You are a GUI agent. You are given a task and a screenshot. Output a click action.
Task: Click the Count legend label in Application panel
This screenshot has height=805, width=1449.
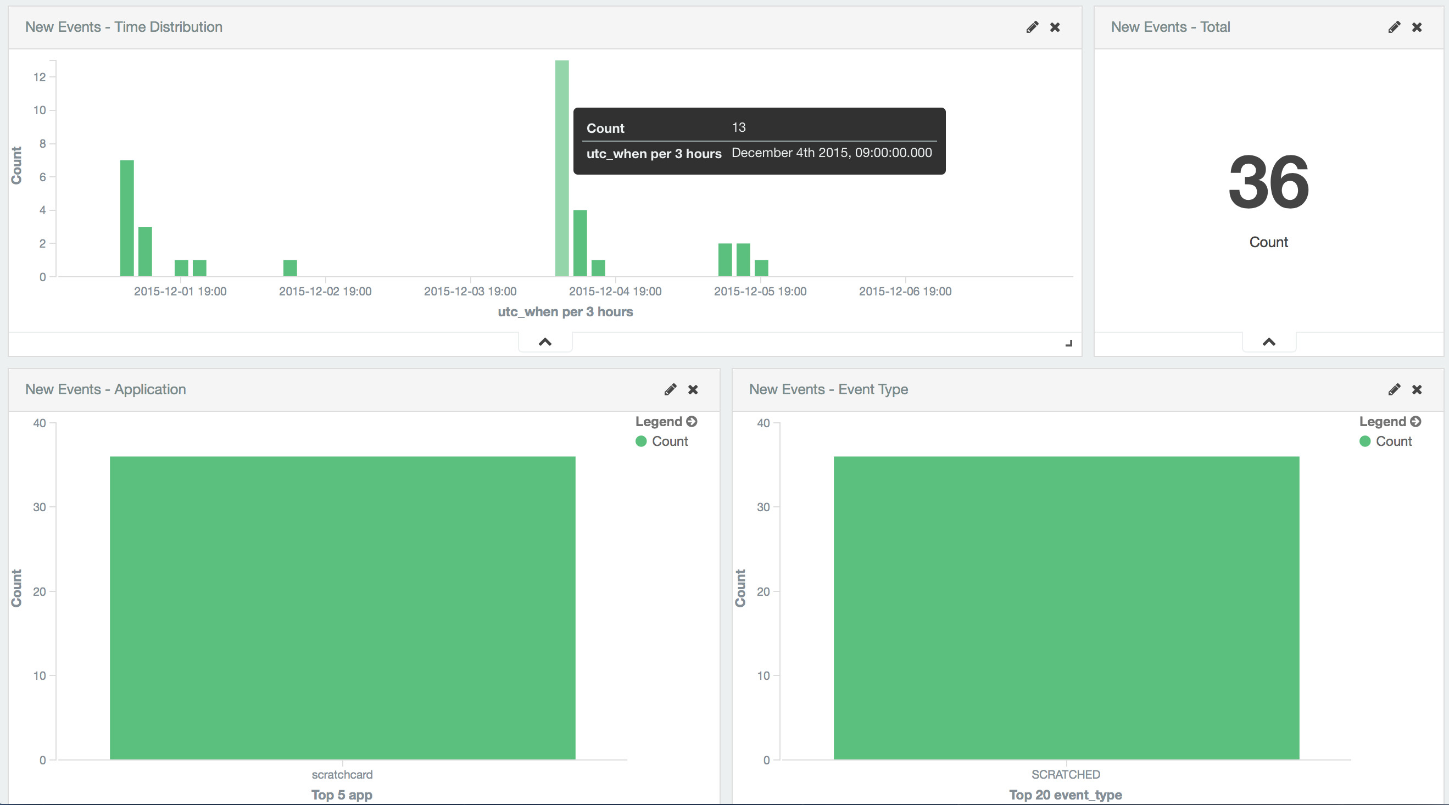[x=670, y=441]
